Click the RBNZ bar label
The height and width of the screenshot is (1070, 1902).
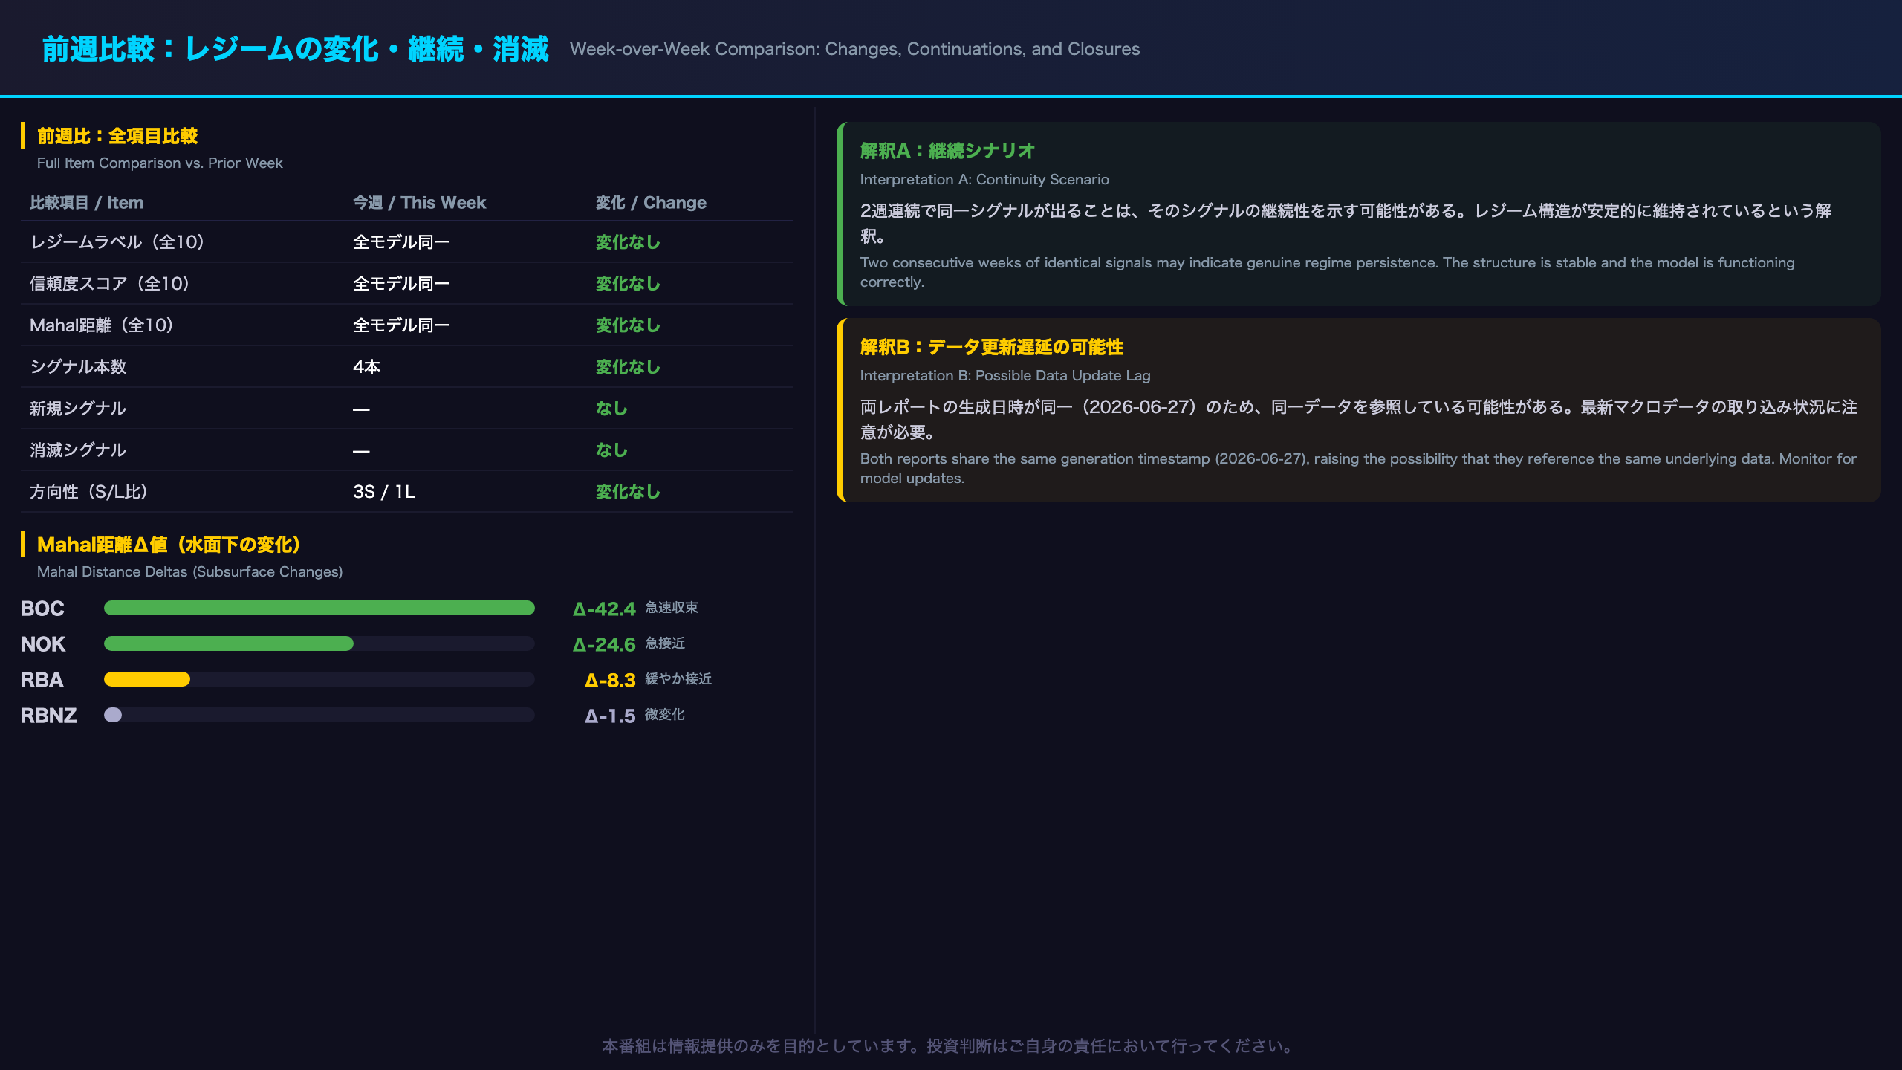49,715
